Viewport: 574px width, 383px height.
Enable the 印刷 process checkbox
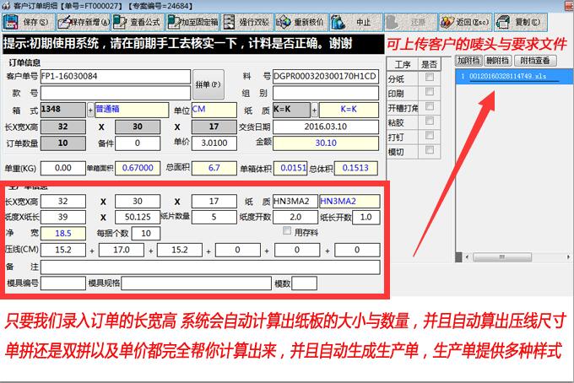point(430,93)
